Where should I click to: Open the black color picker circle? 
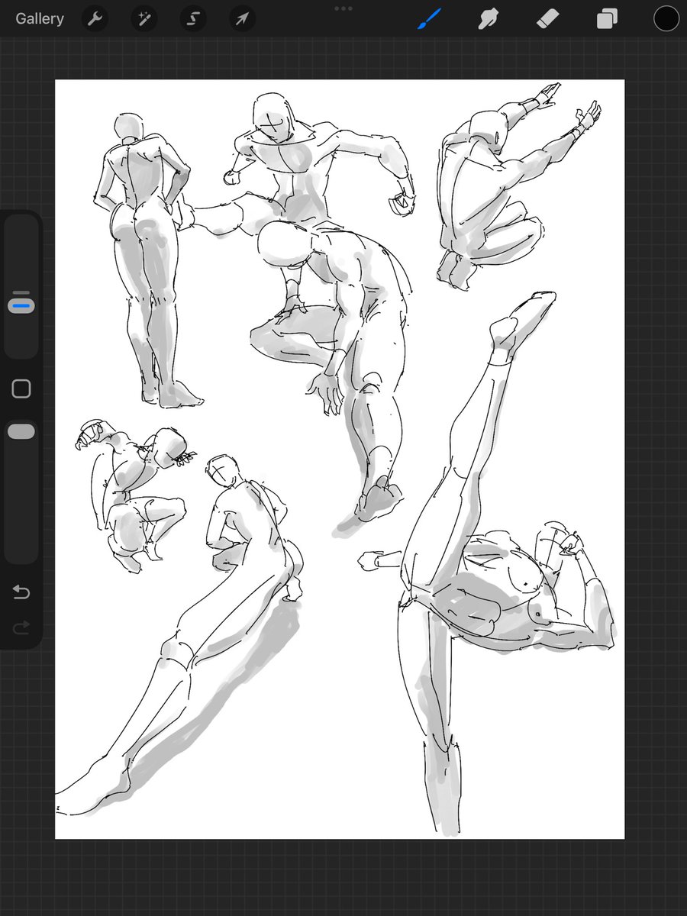point(666,19)
